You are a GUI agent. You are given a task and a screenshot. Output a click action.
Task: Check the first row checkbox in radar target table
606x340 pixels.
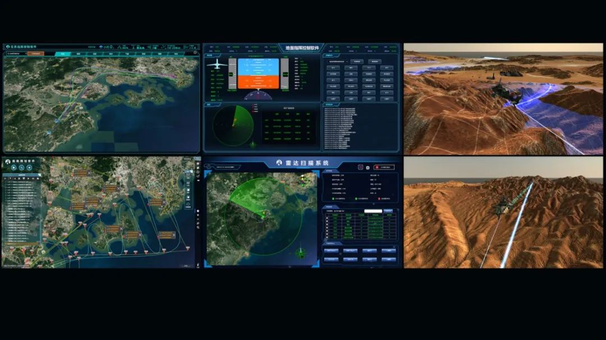click(328, 219)
